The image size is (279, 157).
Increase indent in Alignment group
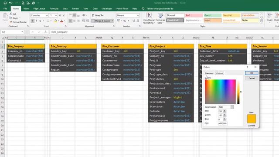(x=87, y=21)
